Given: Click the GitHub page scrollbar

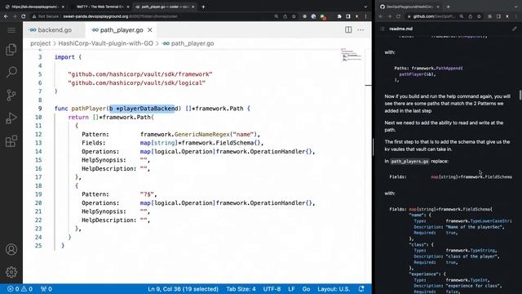Looking at the screenshot, I should coord(520,95).
